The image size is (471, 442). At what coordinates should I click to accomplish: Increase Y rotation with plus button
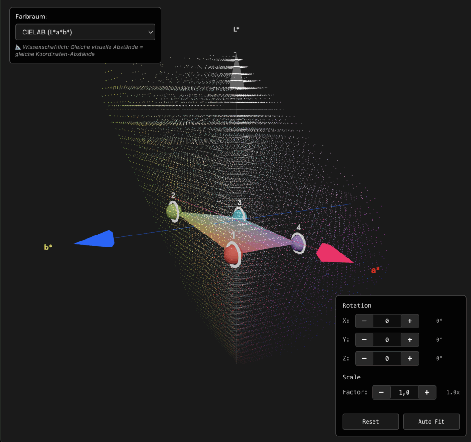click(409, 340)
